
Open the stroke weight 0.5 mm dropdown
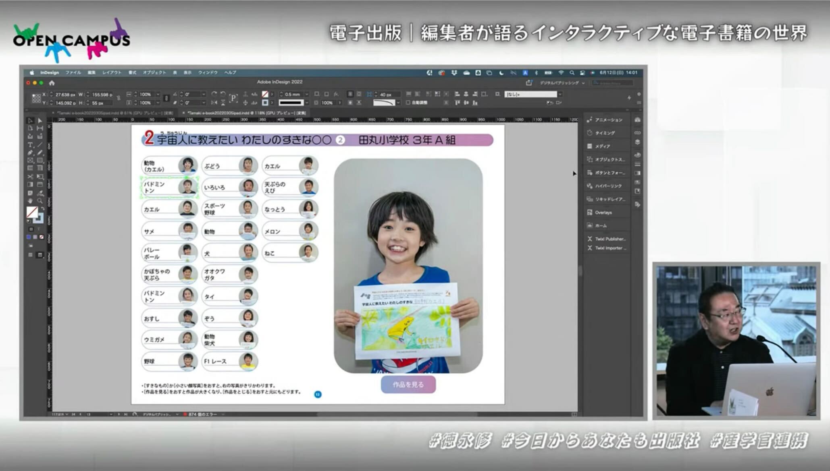coord(307,94)
